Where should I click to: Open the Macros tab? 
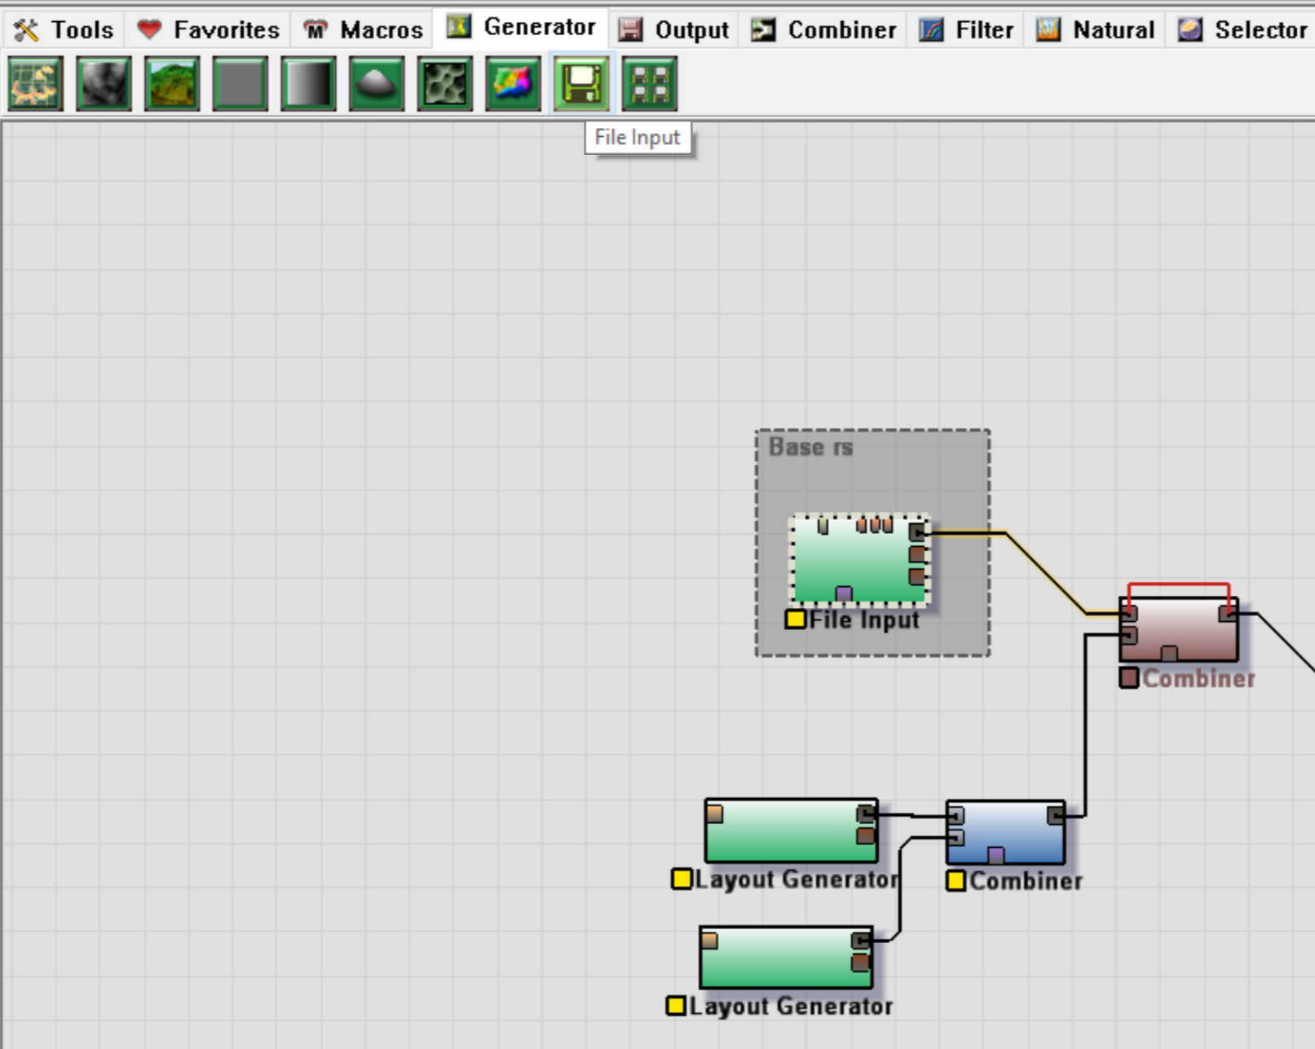[363, 30]
